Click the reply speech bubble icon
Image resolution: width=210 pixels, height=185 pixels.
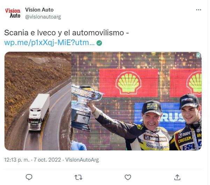29,177
